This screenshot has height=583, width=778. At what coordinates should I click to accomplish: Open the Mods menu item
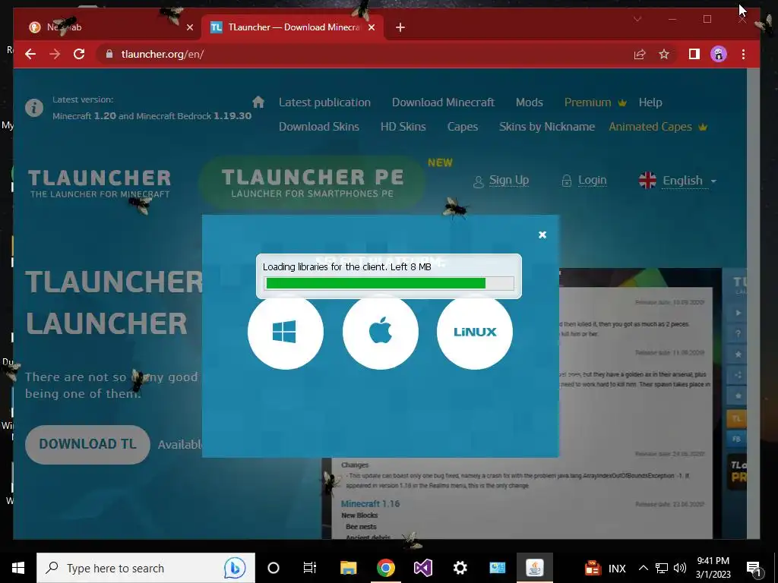coord(529,102)
